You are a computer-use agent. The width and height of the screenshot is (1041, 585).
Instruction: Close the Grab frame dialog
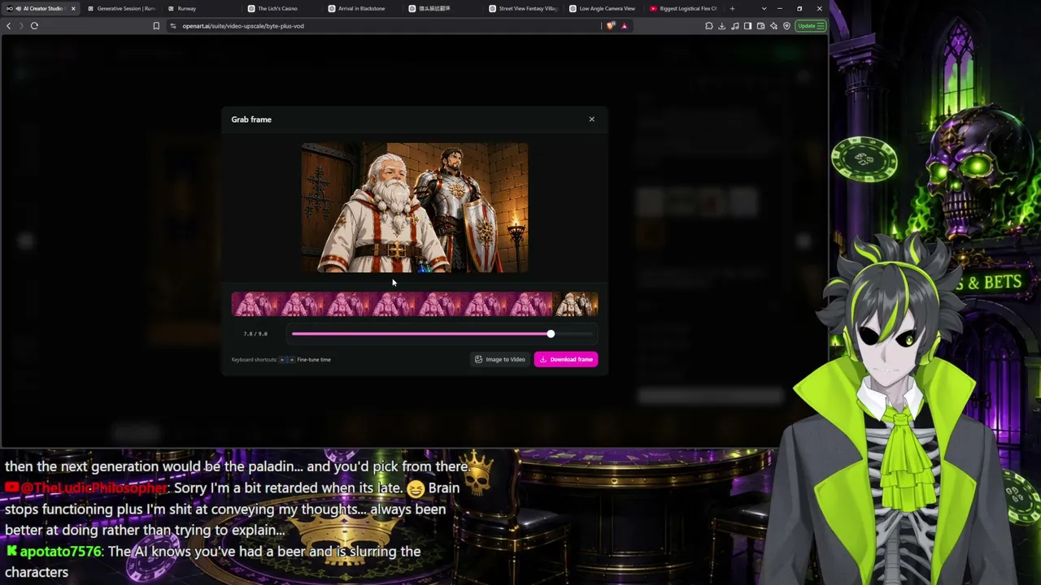(591, 119)
